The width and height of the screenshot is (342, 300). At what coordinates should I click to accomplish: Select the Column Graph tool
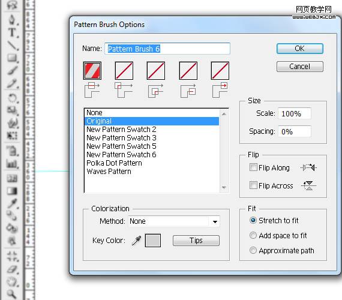click(12, 164)
